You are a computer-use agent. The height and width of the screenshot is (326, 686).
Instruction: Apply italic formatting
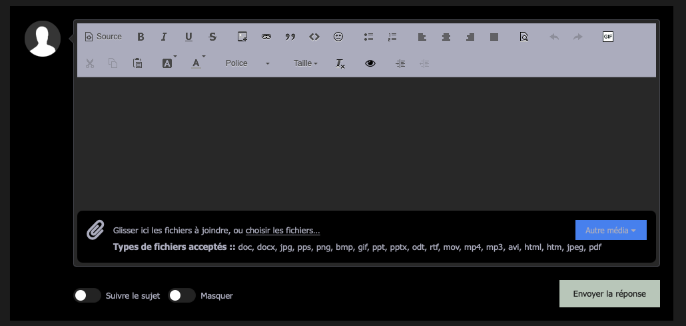(164, 37)
